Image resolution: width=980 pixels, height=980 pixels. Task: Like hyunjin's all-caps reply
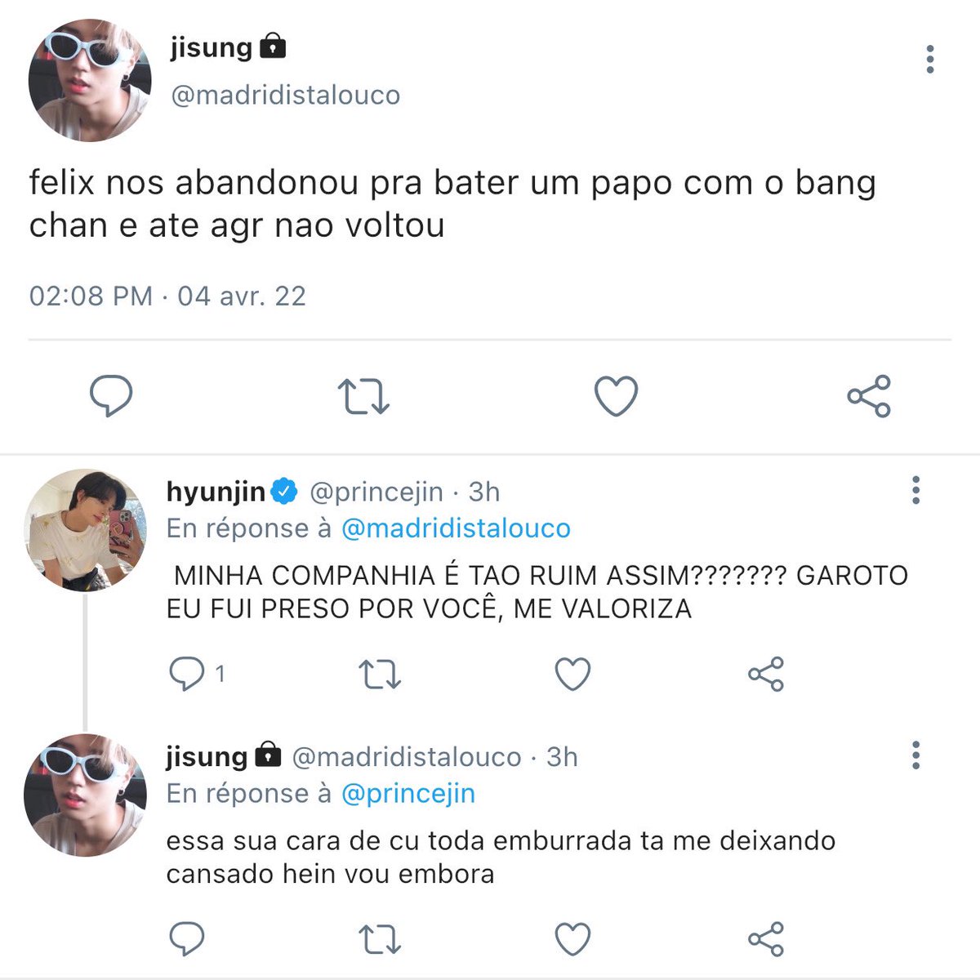click(x=572, y=675)
